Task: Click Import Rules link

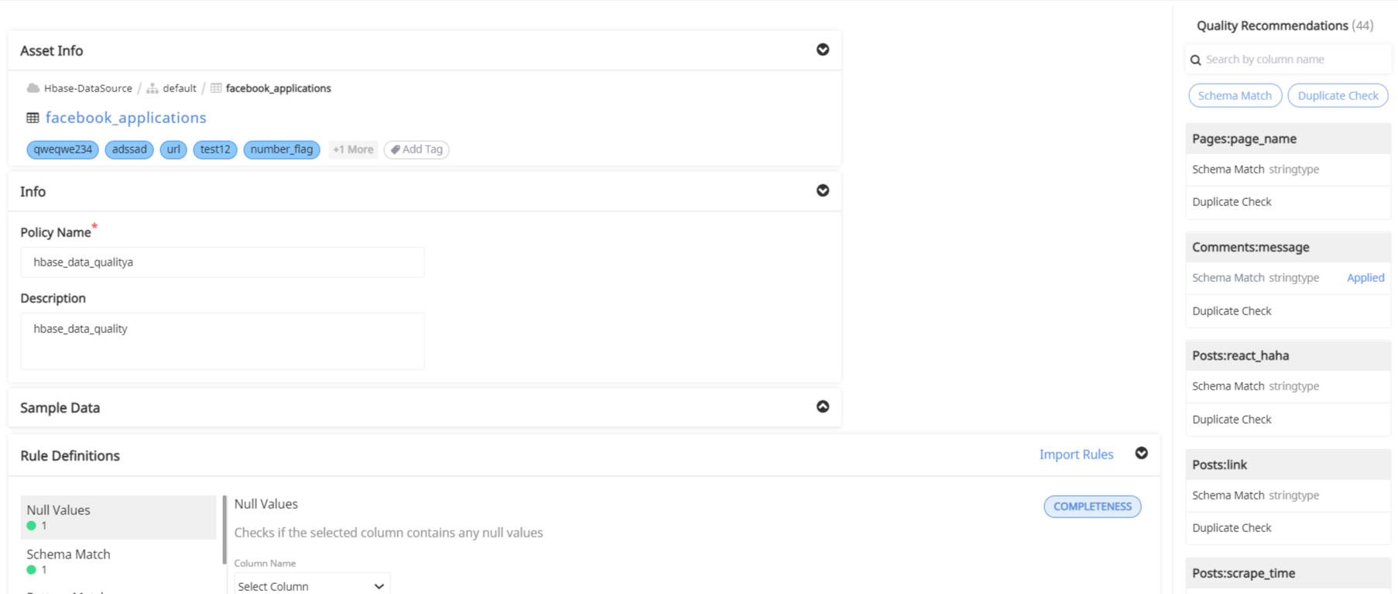Action: [1076, 455]
